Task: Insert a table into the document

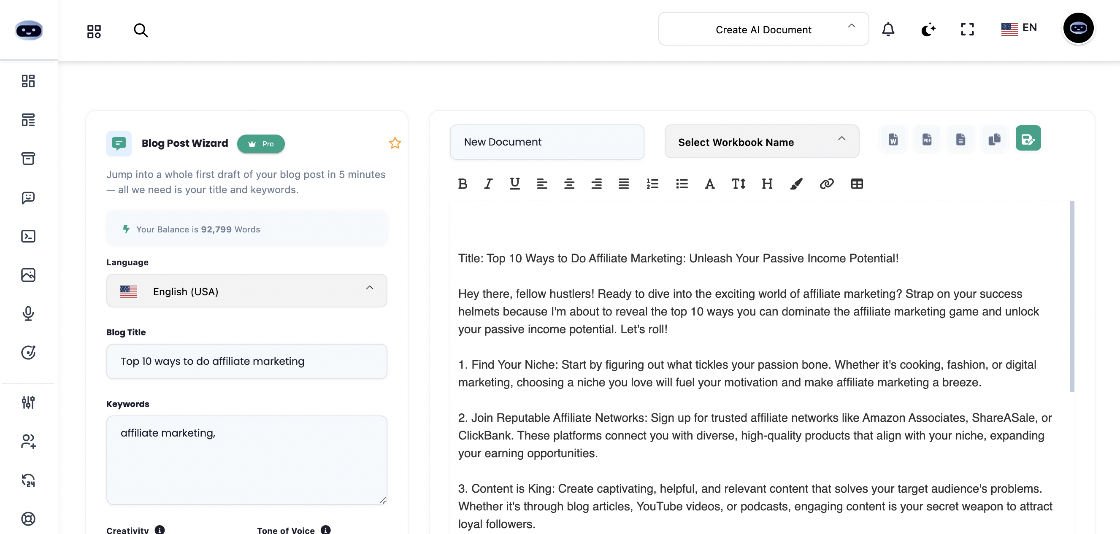Action: coord(857,183)
